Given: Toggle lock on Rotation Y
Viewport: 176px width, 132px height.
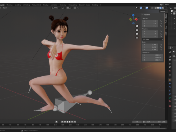Looking at the screenshot, I should tap(161, 34).
